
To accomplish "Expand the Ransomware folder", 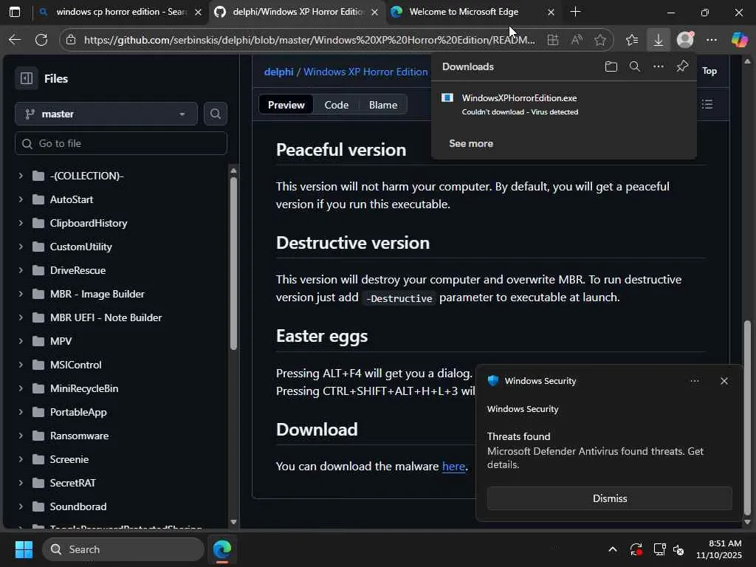I will 21,436.
